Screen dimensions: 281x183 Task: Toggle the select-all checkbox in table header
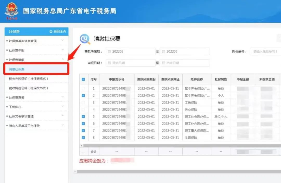(x=83, y=79)
